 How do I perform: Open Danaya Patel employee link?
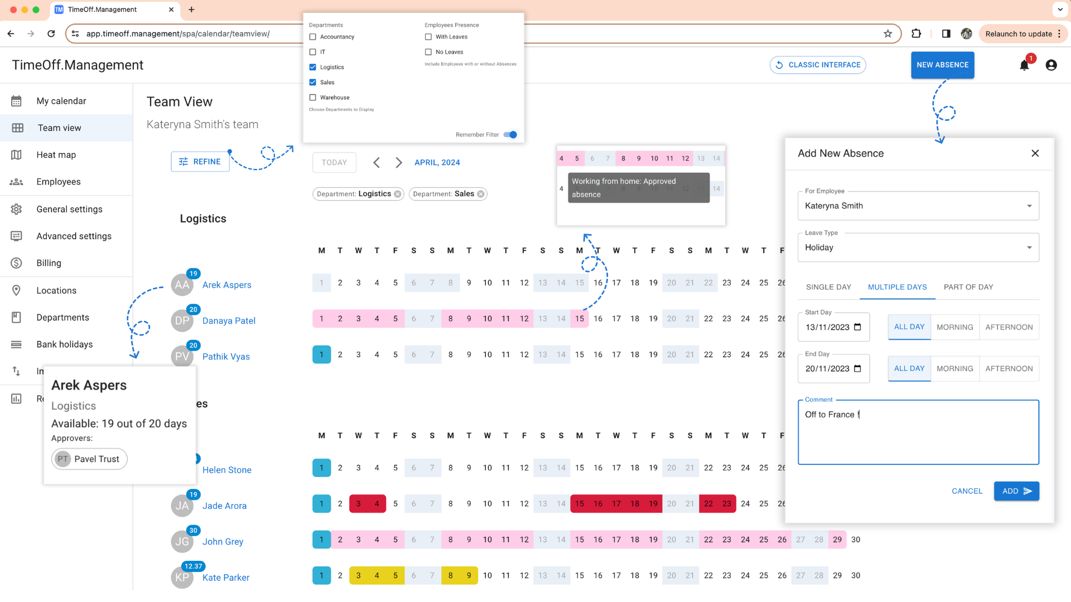229,321
